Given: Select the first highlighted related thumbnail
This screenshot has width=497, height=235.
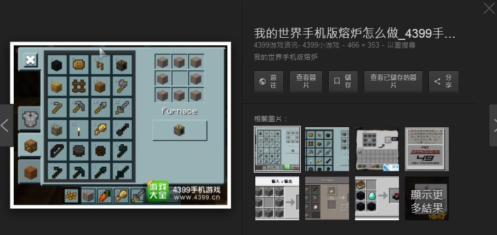Looking at the screenshot, I should 277,149.
